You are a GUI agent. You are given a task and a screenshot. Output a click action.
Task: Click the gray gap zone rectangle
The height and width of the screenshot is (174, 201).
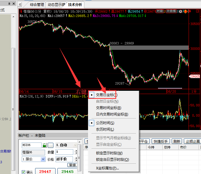(149, 47)
